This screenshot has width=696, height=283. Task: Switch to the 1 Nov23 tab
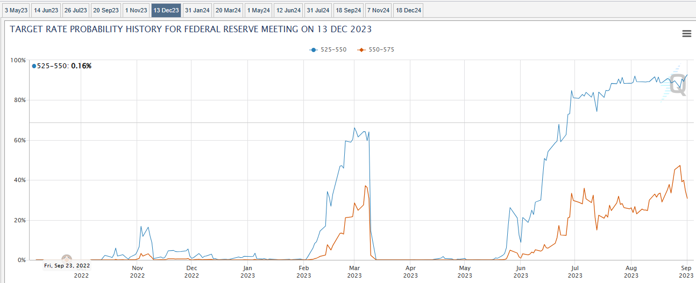pyautogui.click(x=136, y=10)
